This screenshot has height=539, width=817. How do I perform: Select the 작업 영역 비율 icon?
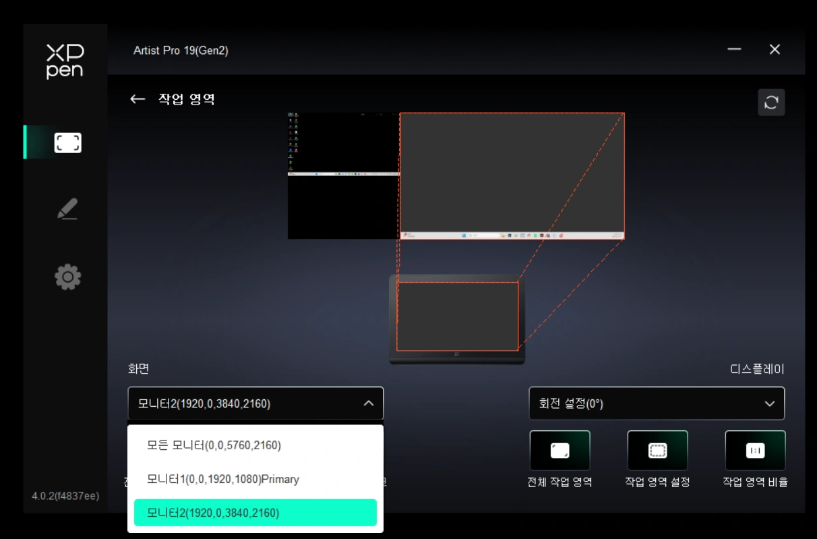click(755, 451)
